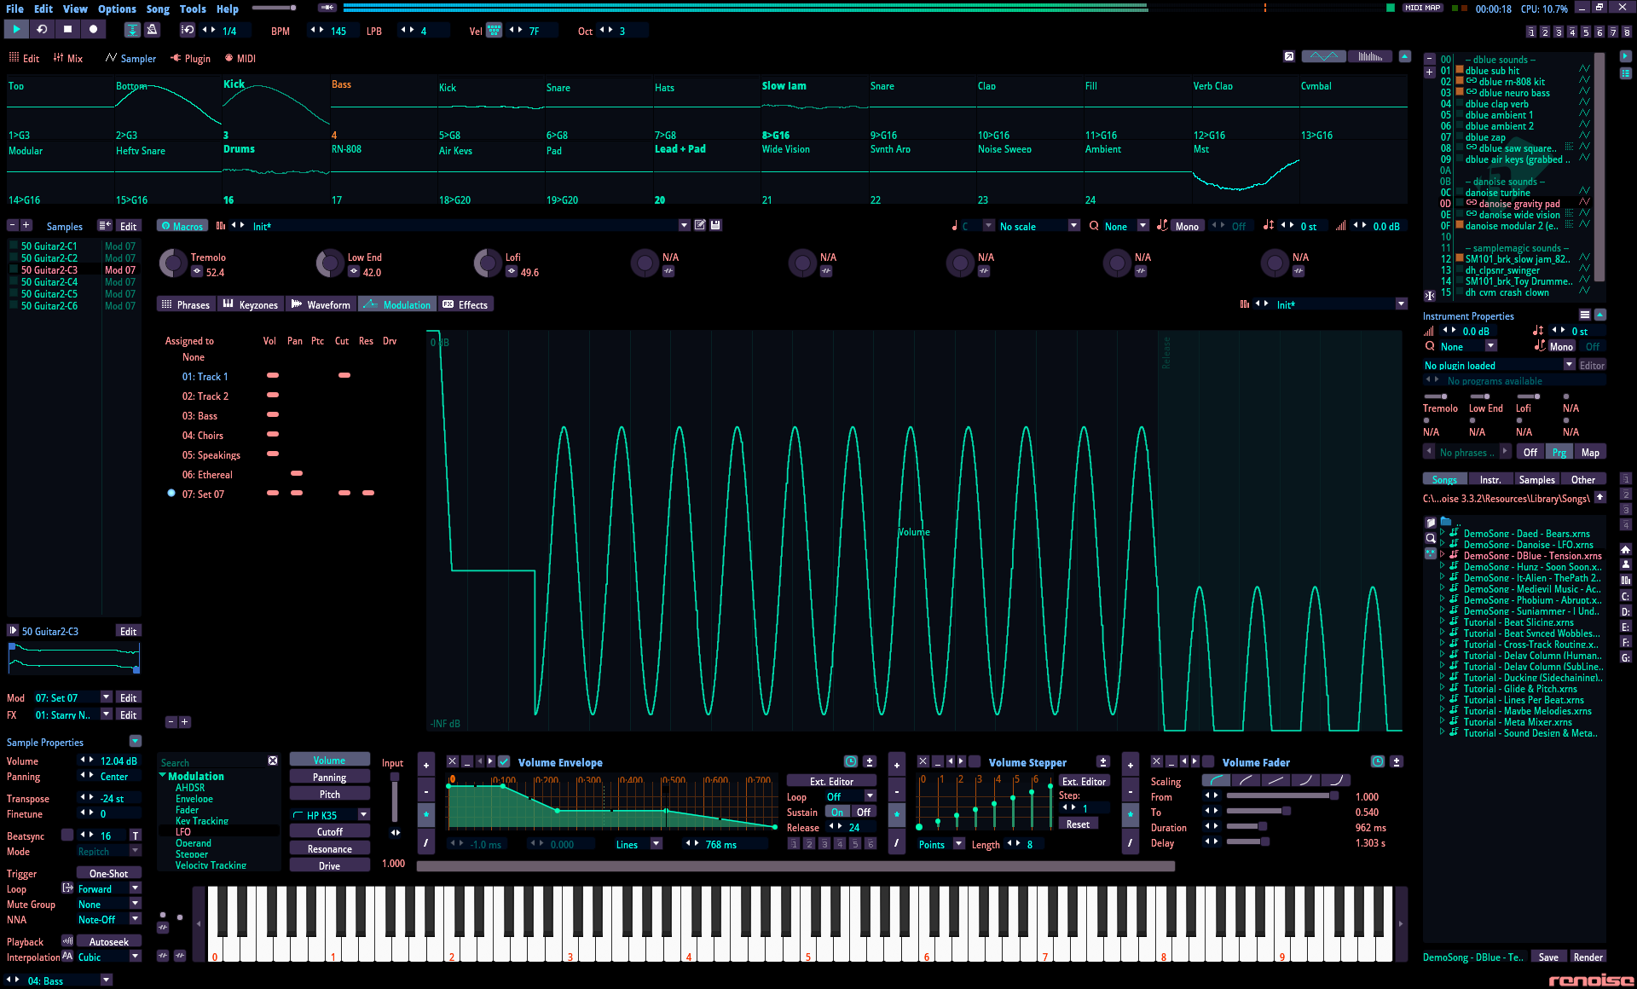Set phrase mode to Off

pos(1530,452)
